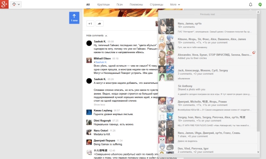The height and width of the screenshot is (159, 266).
Task: Click the circles icon beside Alexander, Vova notification
Action: [254, 53]
